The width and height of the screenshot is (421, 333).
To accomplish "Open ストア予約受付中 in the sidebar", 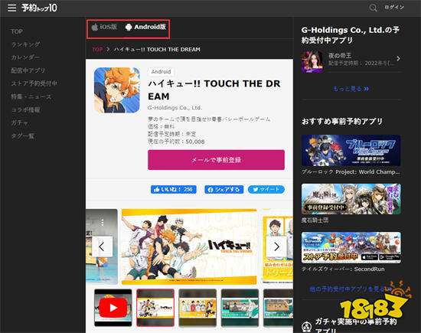I will tap(34, 83).
